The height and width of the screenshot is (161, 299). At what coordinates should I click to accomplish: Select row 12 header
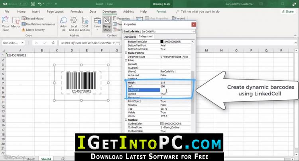pyautogui.click(x=3, y=107)
